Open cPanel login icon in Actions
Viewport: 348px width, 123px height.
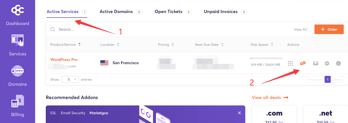tap(303, 63)
